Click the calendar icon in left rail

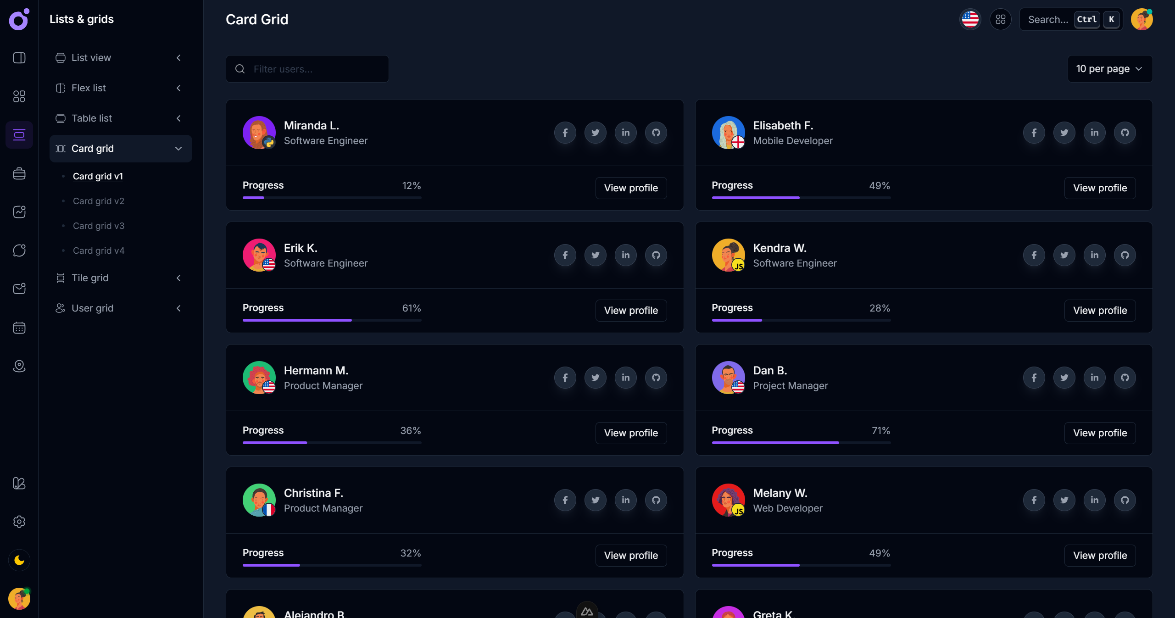click(x=19, y=328)
